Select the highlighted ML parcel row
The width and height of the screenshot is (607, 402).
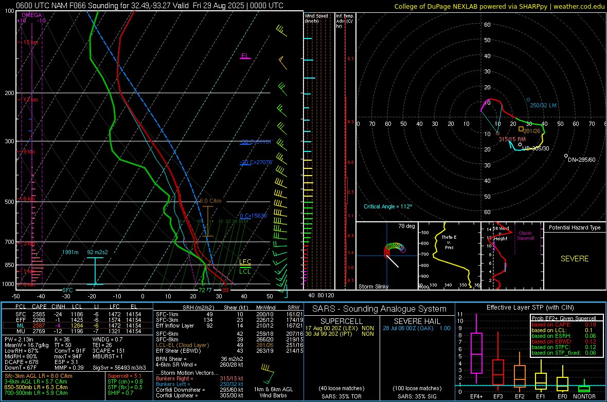coord(78,326)
